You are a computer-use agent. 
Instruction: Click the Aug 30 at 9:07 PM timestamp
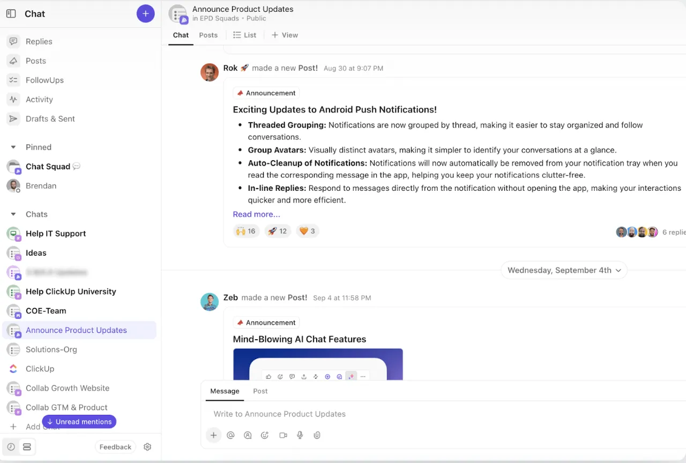tap(353, 68)
